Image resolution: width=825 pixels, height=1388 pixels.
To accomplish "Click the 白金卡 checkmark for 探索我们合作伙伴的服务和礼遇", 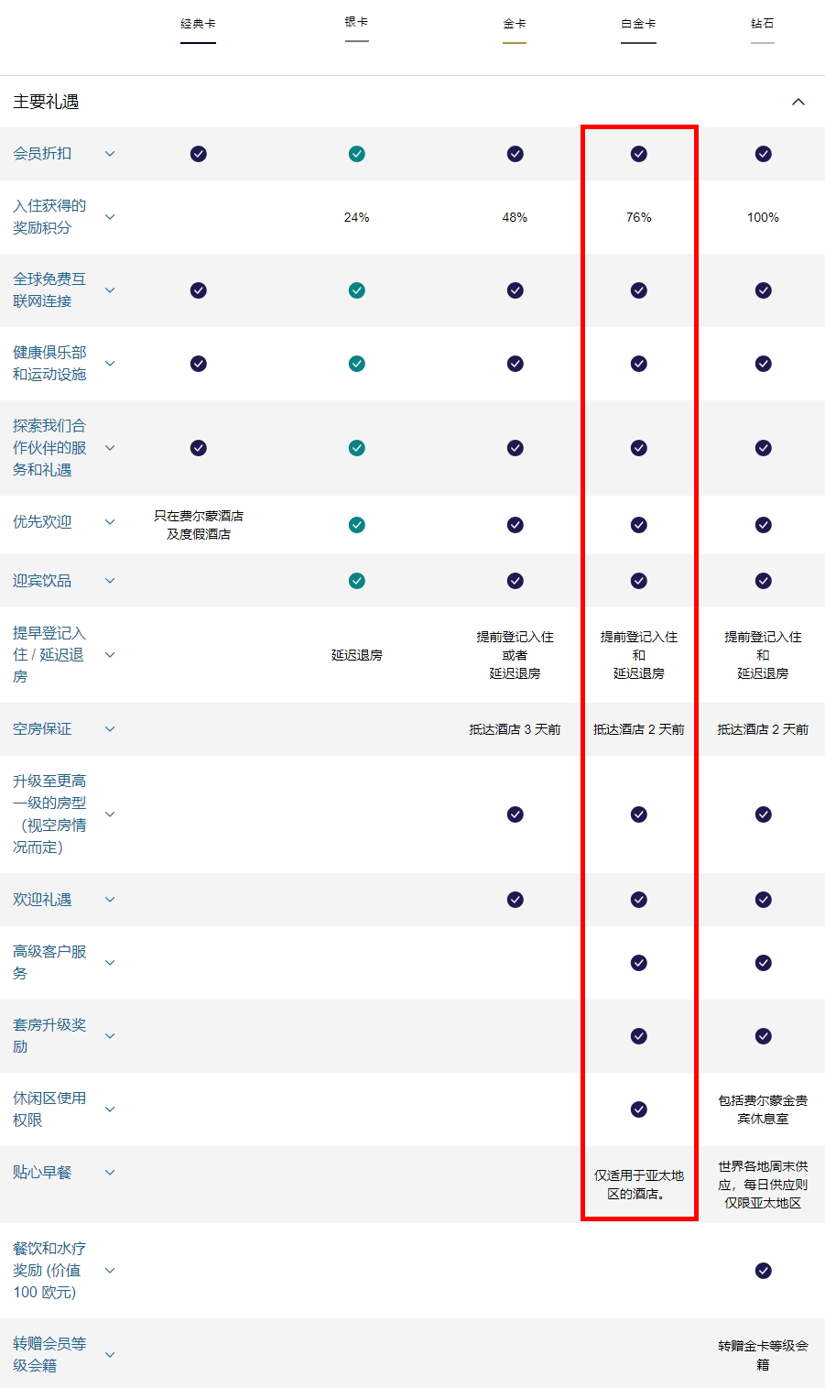I will click(x=638, y=448).
